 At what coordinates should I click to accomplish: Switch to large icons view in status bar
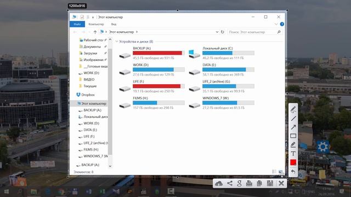pyautogui.click(x=280, y=171)
